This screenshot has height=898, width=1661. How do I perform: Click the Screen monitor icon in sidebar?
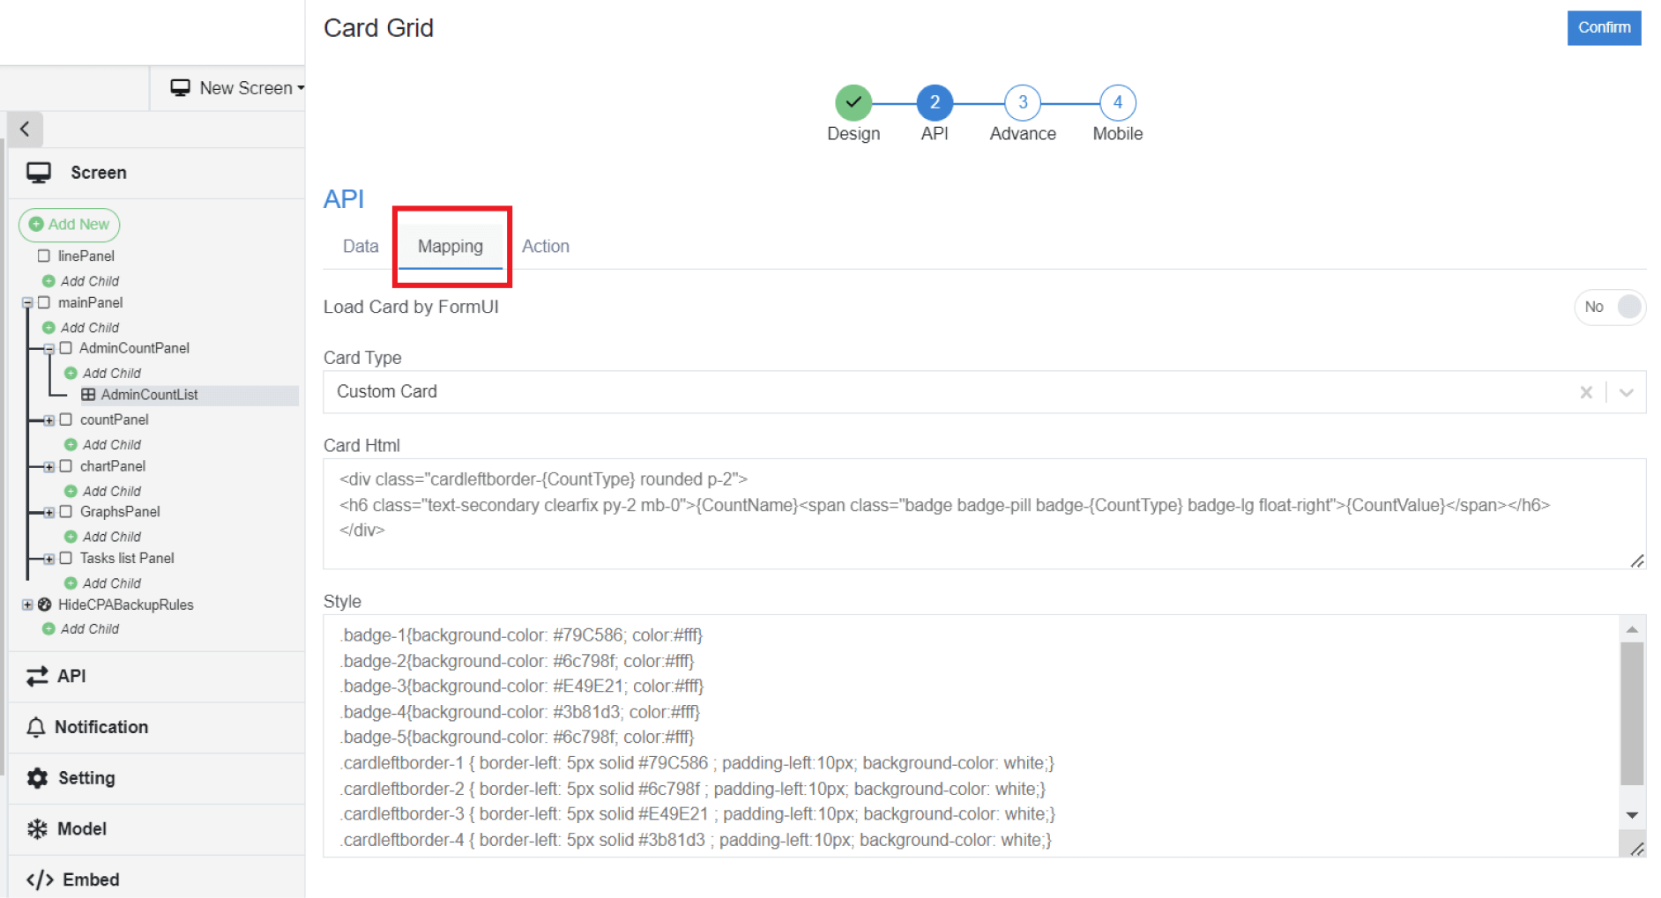pyautogui.click(x=39, y=173)
